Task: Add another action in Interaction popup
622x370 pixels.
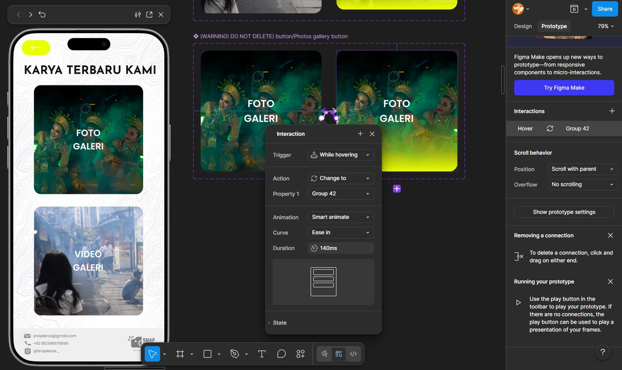Action: point(360,134)
